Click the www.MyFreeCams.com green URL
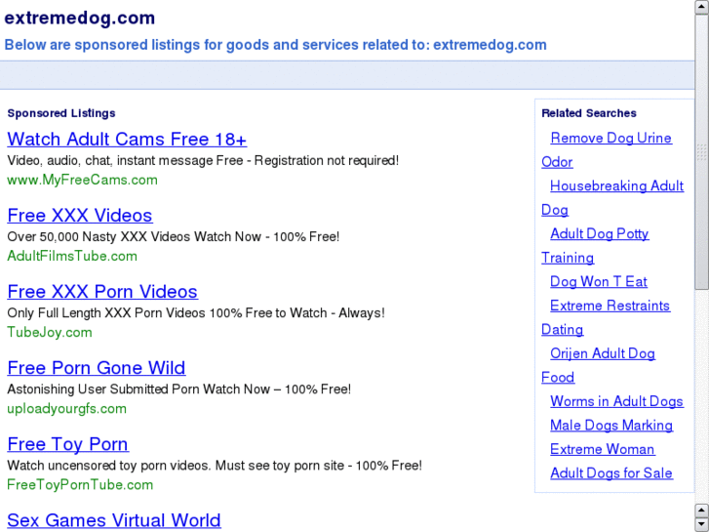The height and width of the screenshot is (532, 709). [x=82, y=180]
